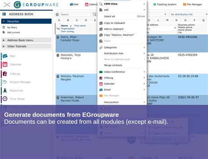Open InfoLog submenu in context menu
Screen dimensions: 208x159
coord(122,78)
